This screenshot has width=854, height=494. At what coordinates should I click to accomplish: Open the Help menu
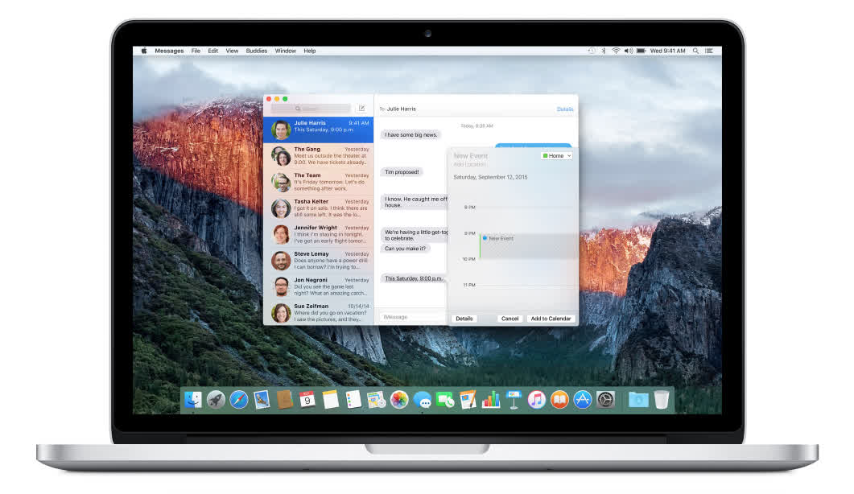tap(310, 51)
